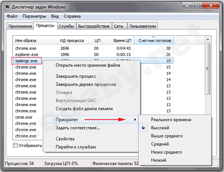Choose Завершить процесс in context menu
The height and width of the screenshot is (172, 224).
(91, 76)
